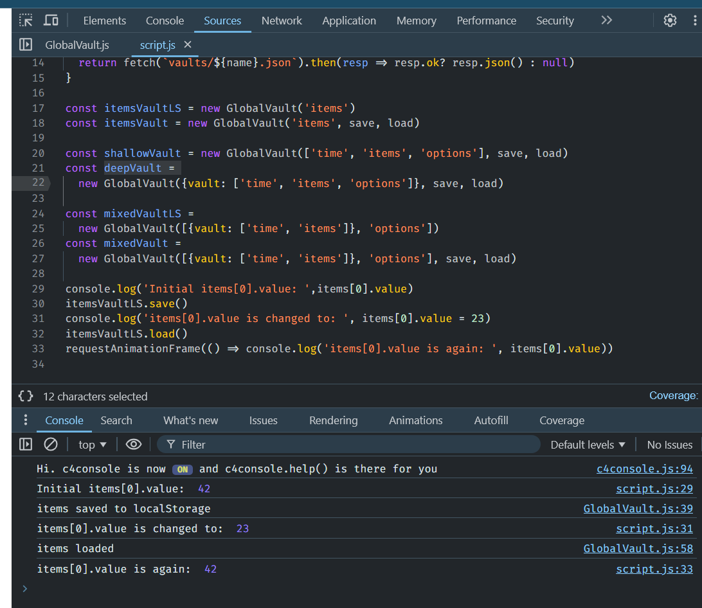Image resolution: width=702 pixels, height=608 pixels.
Task: Click the 'items loaded' console message
Action: point(75,548)
